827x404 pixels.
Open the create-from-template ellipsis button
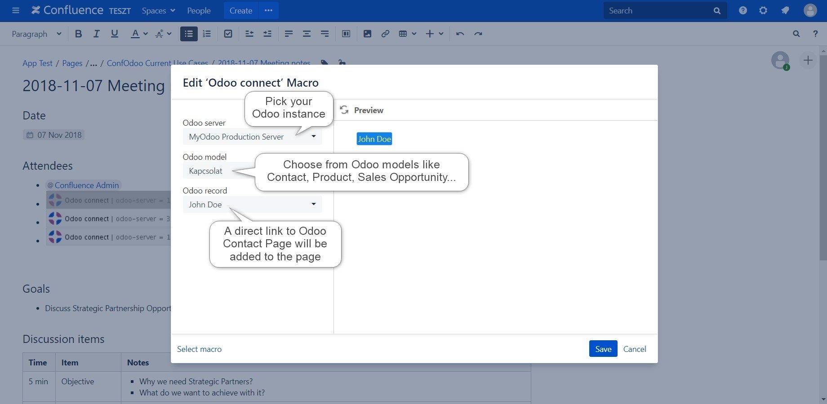(x=268, y=10)
